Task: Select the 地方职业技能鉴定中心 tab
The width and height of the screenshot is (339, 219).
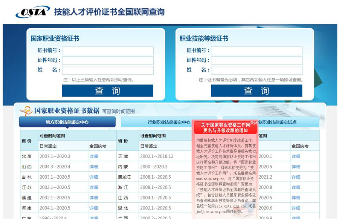Action: [67, 122]
